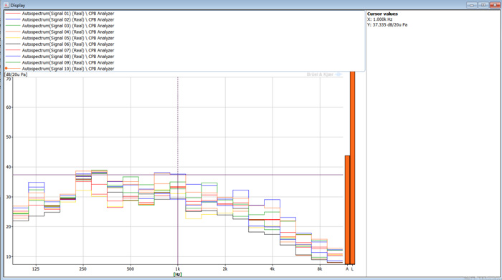This screenshot has height=280, width=502.
Task: Click the tall orange L total bar
Action: coord(353,168)
